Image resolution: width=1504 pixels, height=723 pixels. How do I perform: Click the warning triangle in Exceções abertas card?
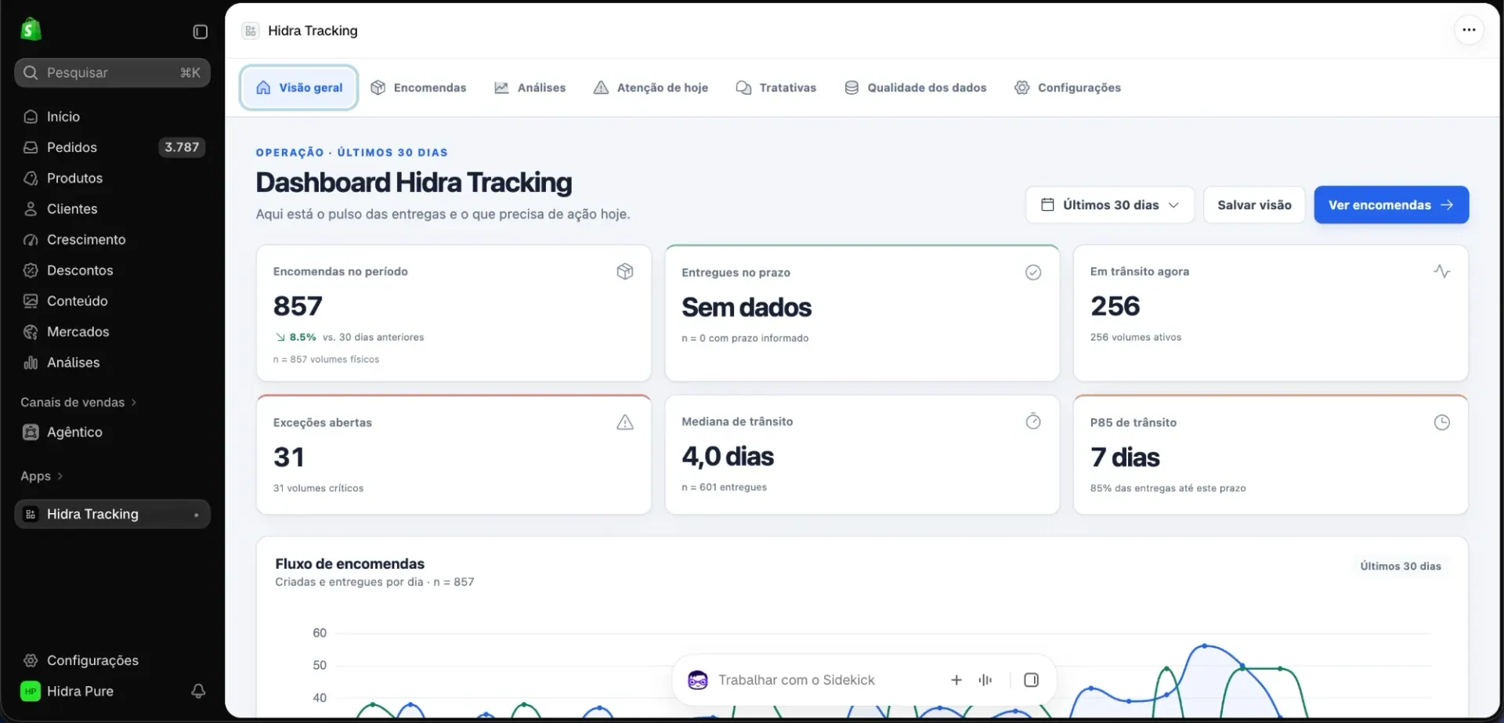click(624, 422)
